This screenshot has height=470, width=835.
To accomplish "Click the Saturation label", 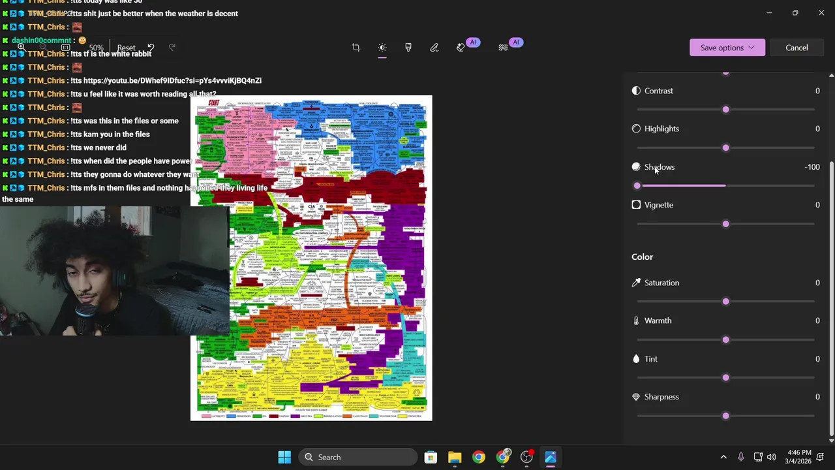I will [661, 283].
